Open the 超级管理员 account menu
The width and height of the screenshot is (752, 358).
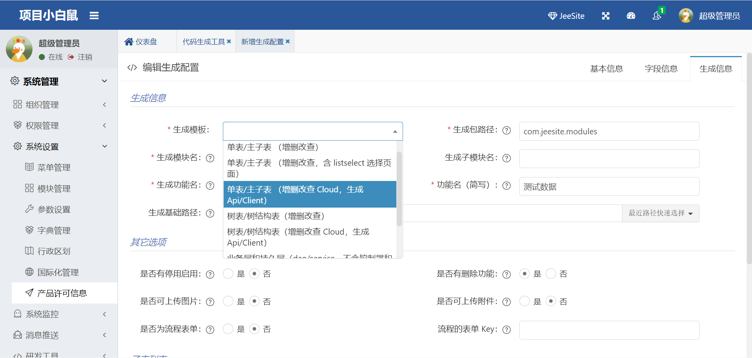pos(719,16)
